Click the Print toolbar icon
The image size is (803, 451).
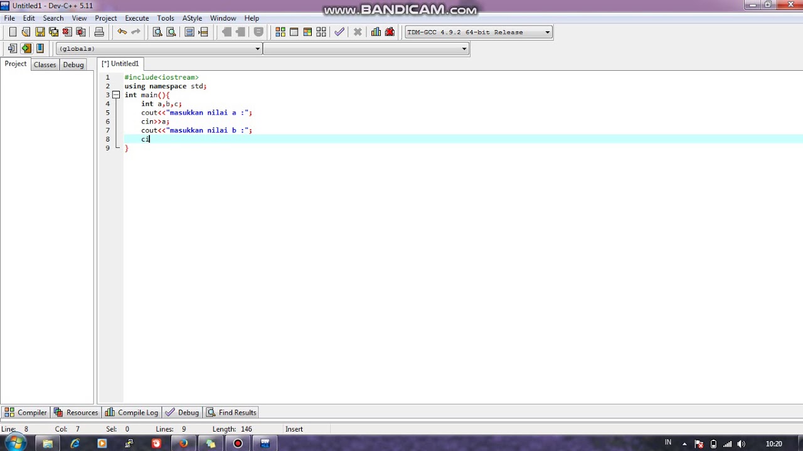click(99, 32)
